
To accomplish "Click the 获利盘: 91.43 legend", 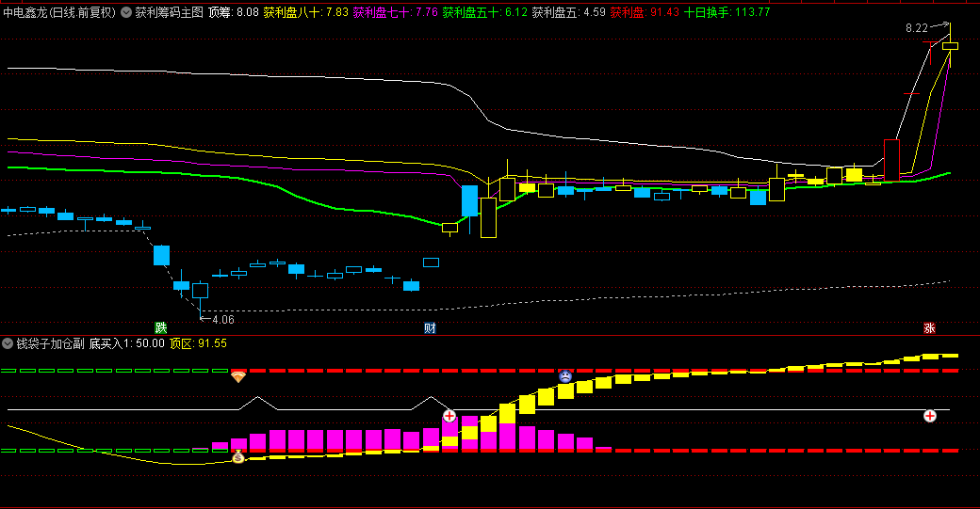I will click(x=645, y=12).
